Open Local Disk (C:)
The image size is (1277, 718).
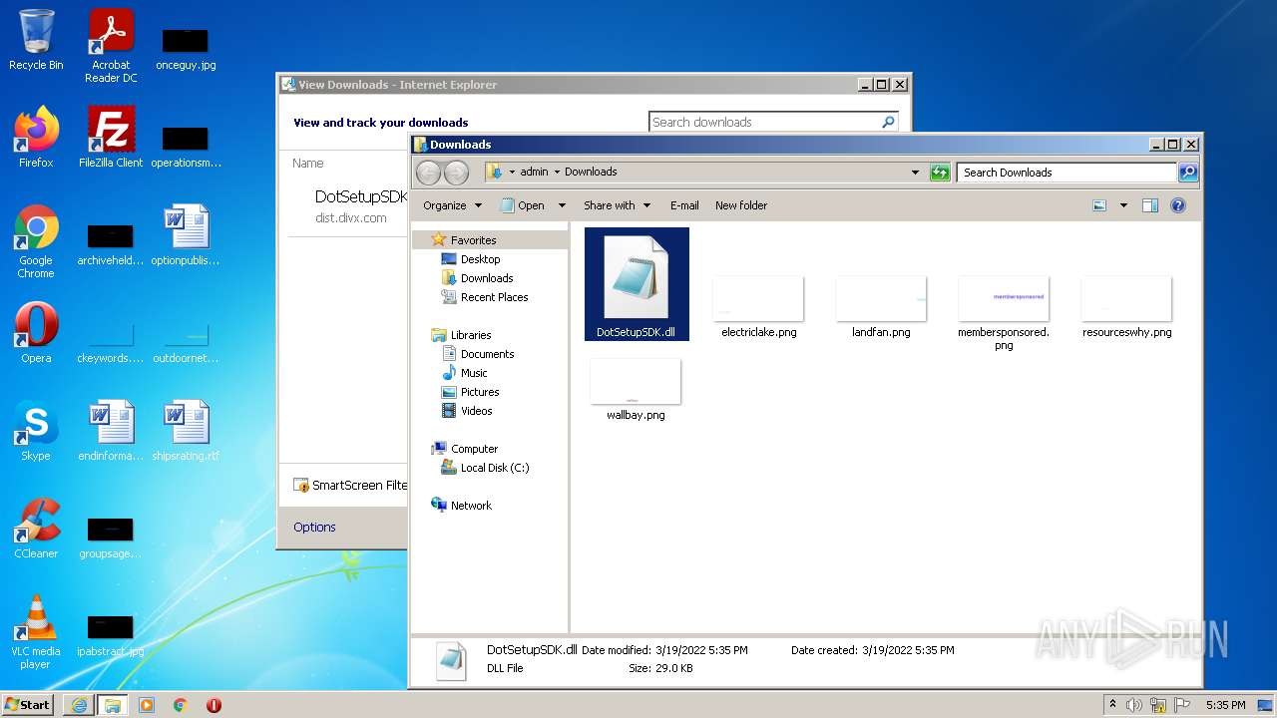pos(494,468)
